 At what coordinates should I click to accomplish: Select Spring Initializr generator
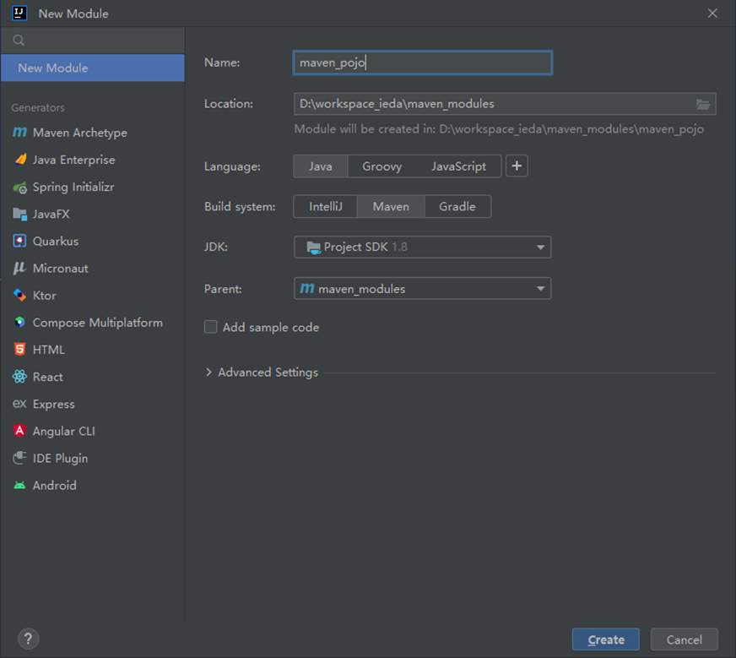(93, 187)
